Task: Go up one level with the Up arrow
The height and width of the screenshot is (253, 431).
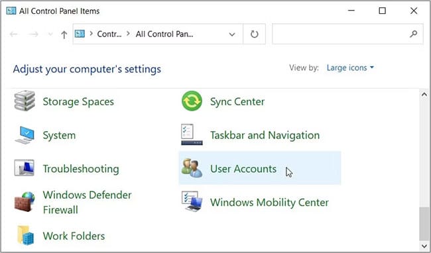Action: (64, 34)
